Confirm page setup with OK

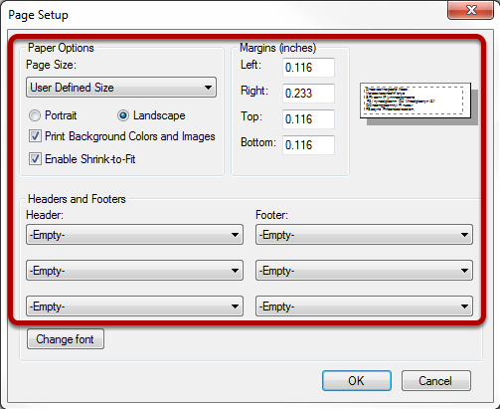coord(357,381)
